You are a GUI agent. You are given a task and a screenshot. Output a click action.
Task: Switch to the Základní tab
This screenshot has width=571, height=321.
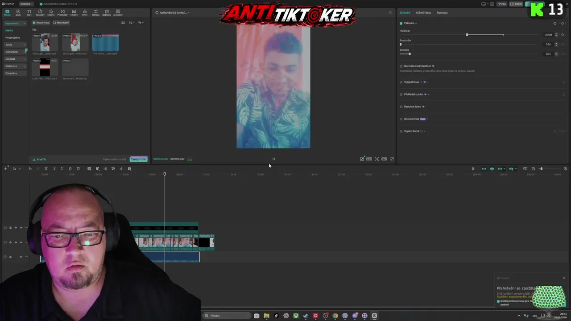[405, 12]
